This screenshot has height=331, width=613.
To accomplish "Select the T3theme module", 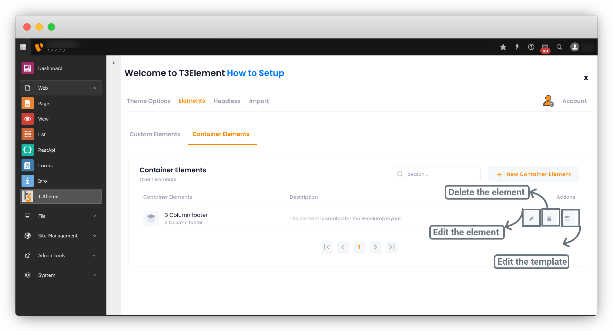I will [61, 197].
